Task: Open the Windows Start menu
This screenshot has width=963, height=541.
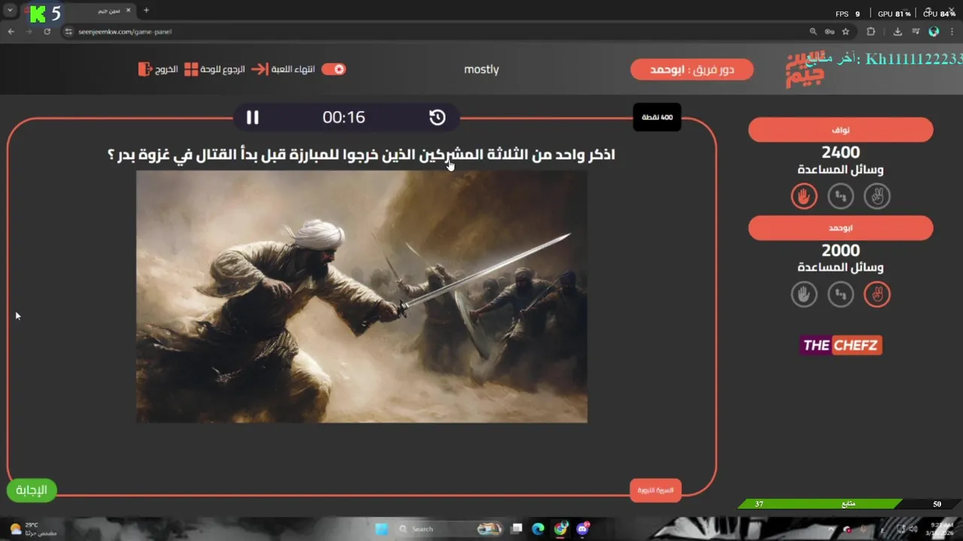Action: coord(381,529)
